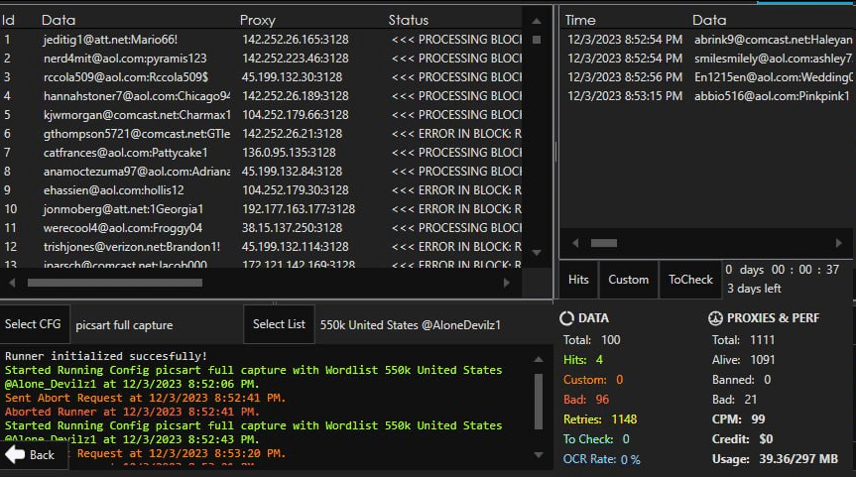The width and height of the screenshot is (856, 477).
Task: Sort bots by Status column header
Action: coord(409,20)
